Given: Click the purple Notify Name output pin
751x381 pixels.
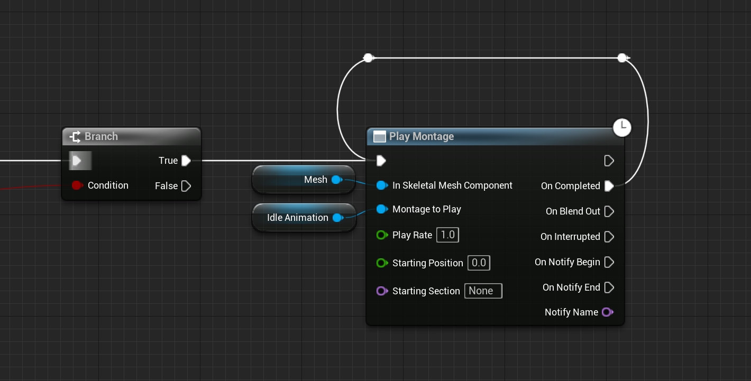Looking at the screenshot, I should (x=608, y=312).
